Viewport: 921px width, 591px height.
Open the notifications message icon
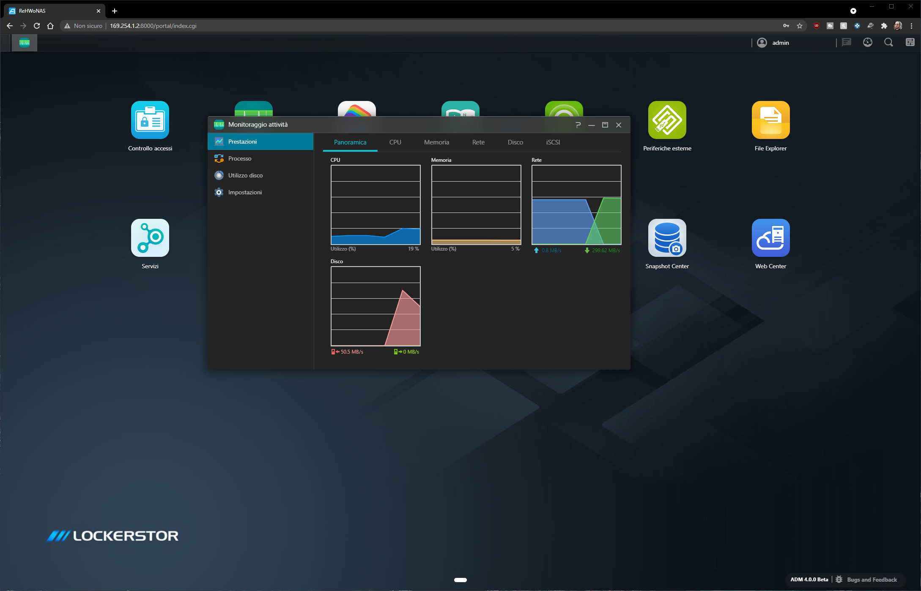tap(846, 43)
